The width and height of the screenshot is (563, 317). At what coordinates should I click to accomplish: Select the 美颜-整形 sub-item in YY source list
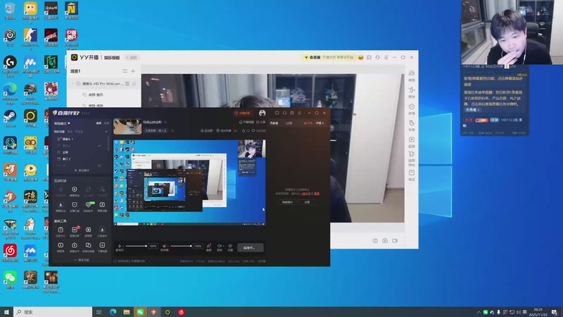[96, 95]
